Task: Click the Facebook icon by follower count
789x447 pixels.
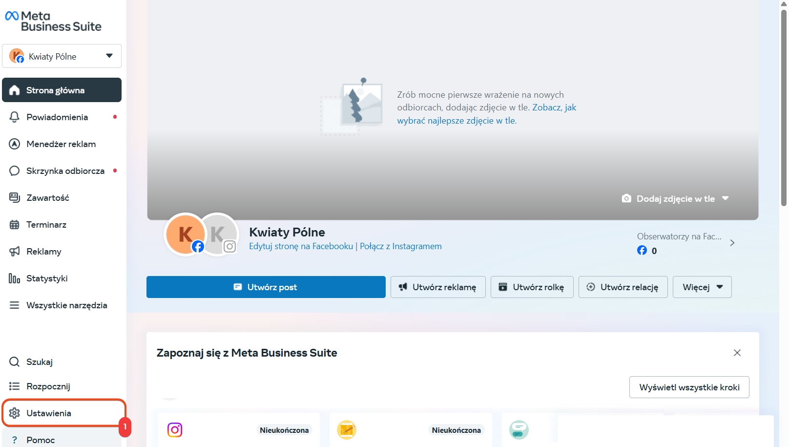Action: [642, 251]
